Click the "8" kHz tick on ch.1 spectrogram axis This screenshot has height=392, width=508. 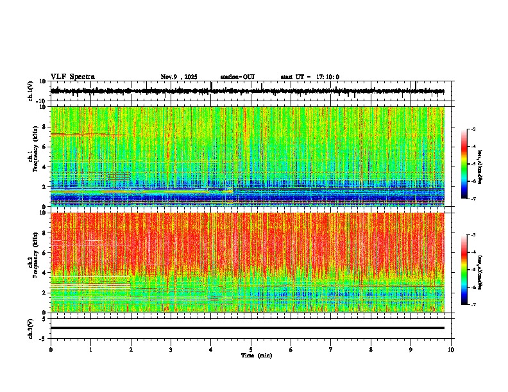[x=45, y=127]
